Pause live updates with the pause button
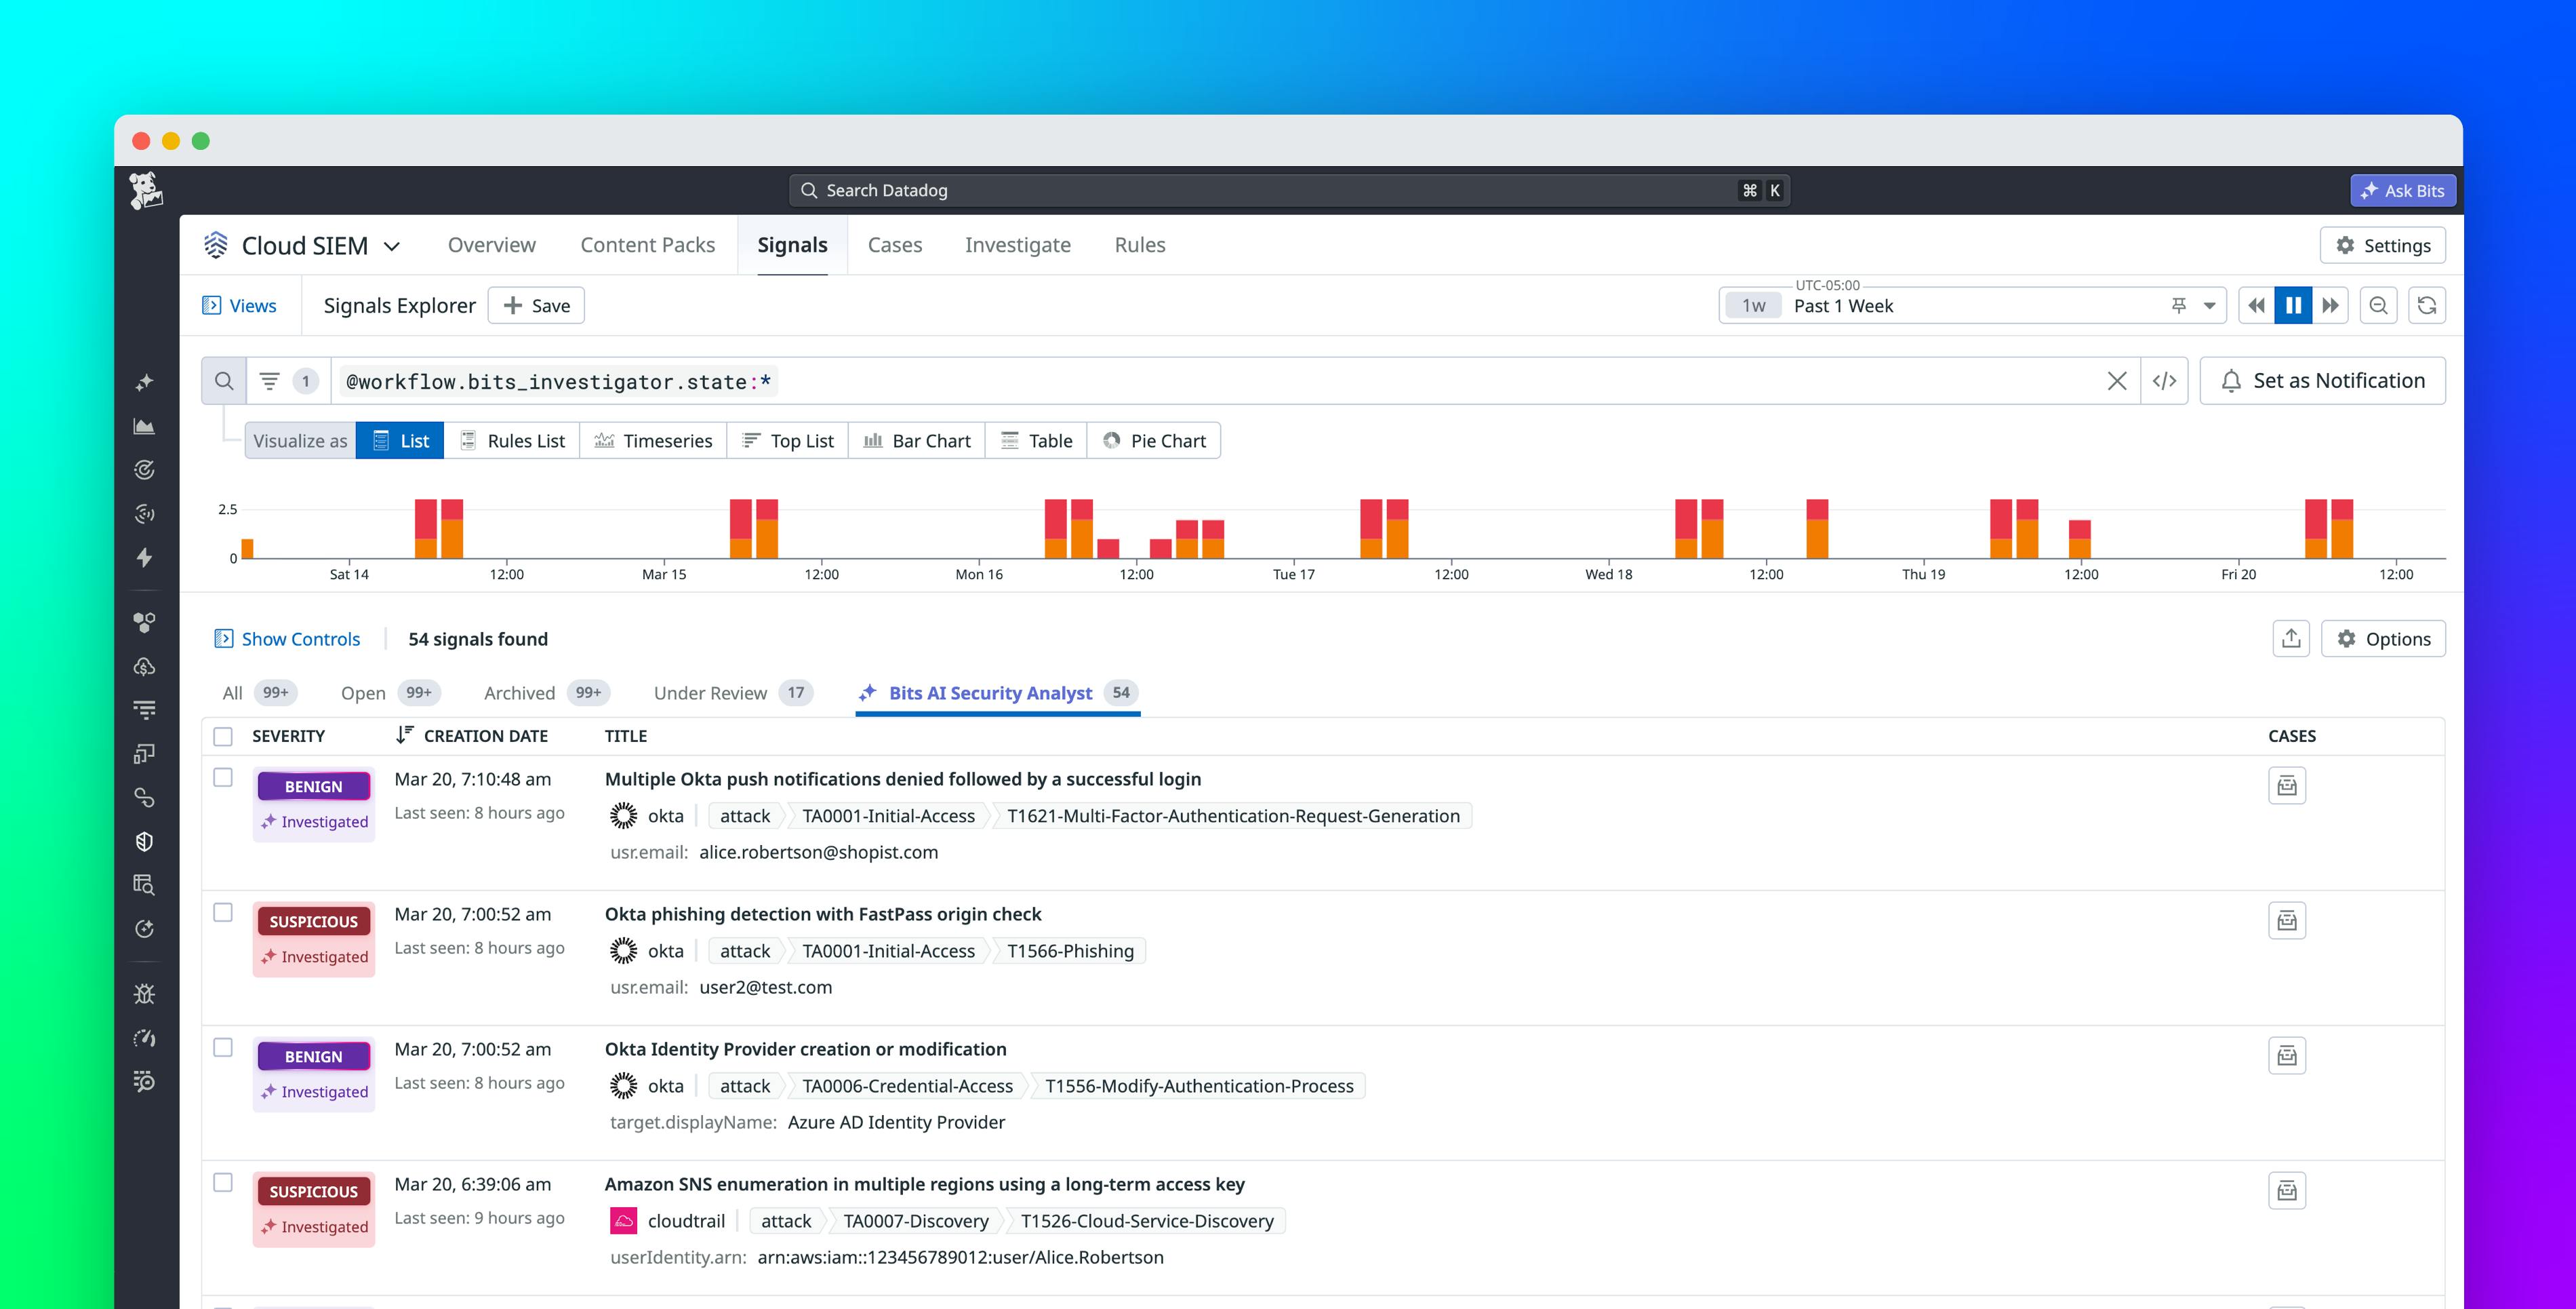 [x=2294, y=305]
